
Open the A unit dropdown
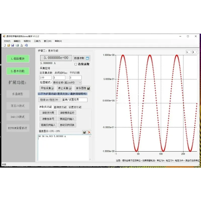point(195,52)
